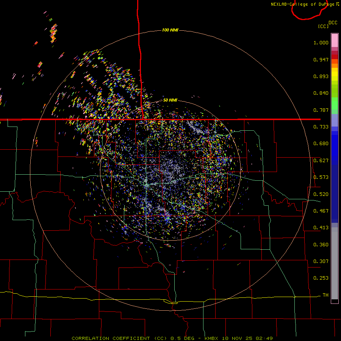Click the [CC] legend heading
Image resolution: width=341 pixels, height=341 pixels.
pos(324,26)
